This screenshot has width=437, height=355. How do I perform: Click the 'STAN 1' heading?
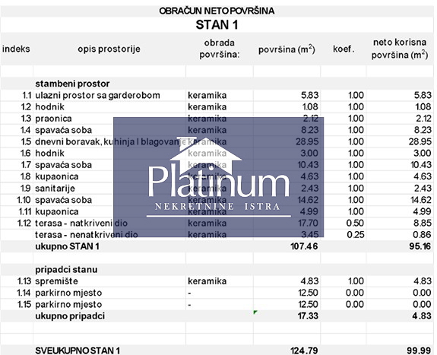[x=217, y=25]
